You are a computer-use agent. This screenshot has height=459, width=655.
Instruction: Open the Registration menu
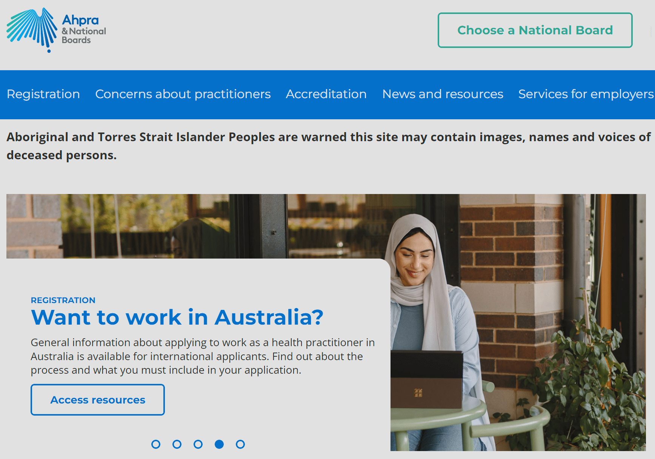pos(43,94)
